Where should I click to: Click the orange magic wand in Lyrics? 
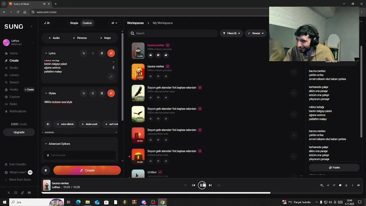pos(111,53)
